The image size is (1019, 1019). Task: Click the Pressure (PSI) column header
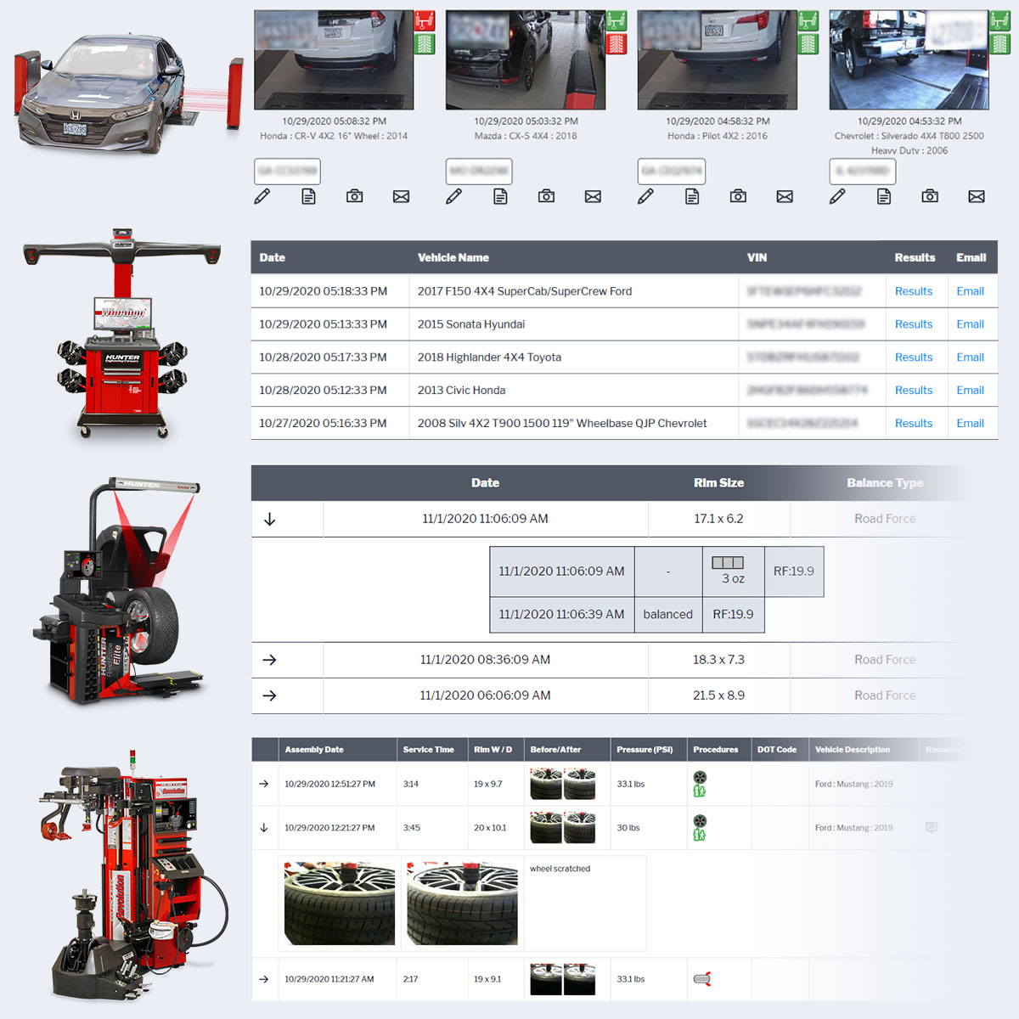[645, 750]
